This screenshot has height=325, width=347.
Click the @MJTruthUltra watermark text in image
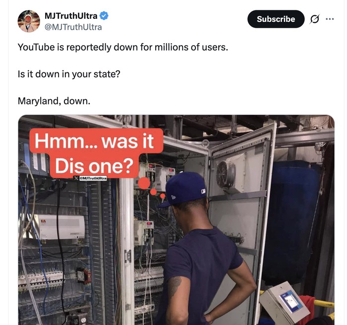click(x=93, y=178)
